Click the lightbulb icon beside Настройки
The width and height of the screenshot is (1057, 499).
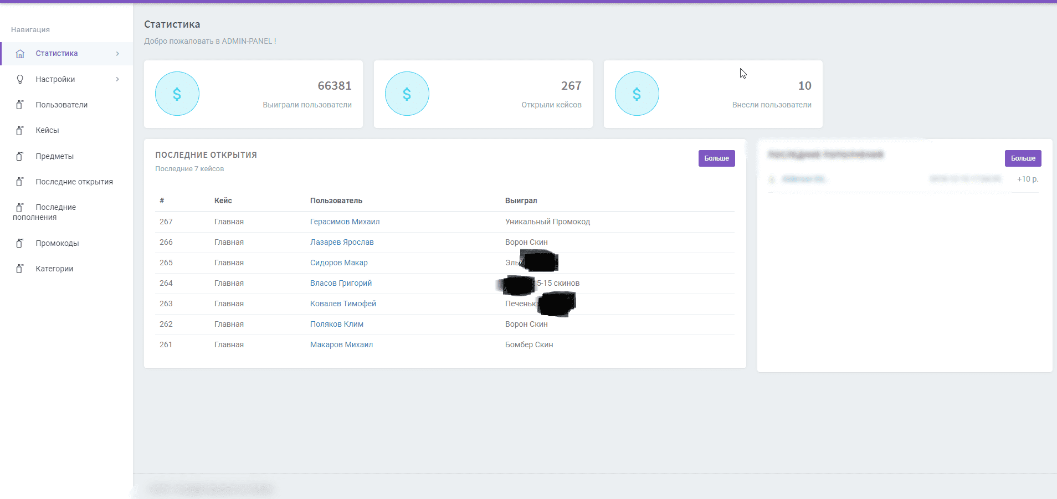(20, 79)
